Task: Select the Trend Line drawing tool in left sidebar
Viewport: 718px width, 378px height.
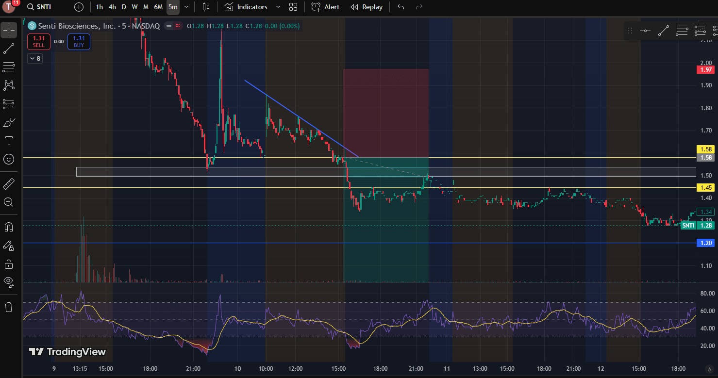Action: click(9, 49)
